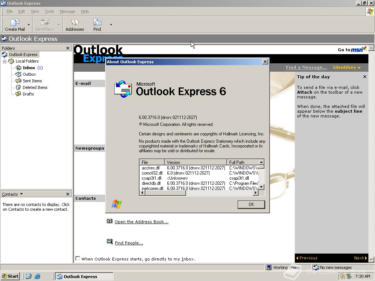
Task: Click the Drafts folder icon
Action: click(18, 94)
